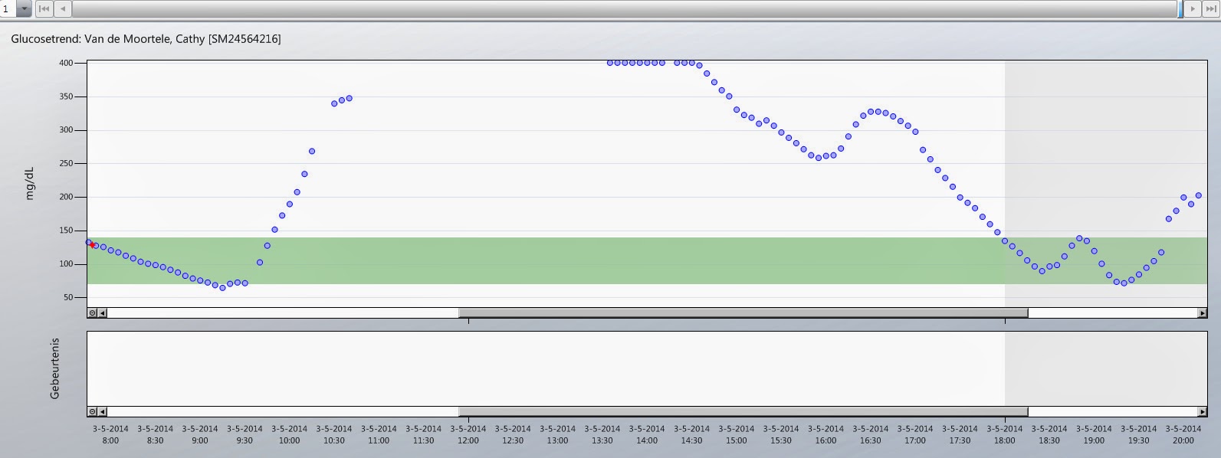Click the Gebeurtenis chart horizontal scrollbar thumb
This screenshot has height=458, width=1221.
pos(743,411)
